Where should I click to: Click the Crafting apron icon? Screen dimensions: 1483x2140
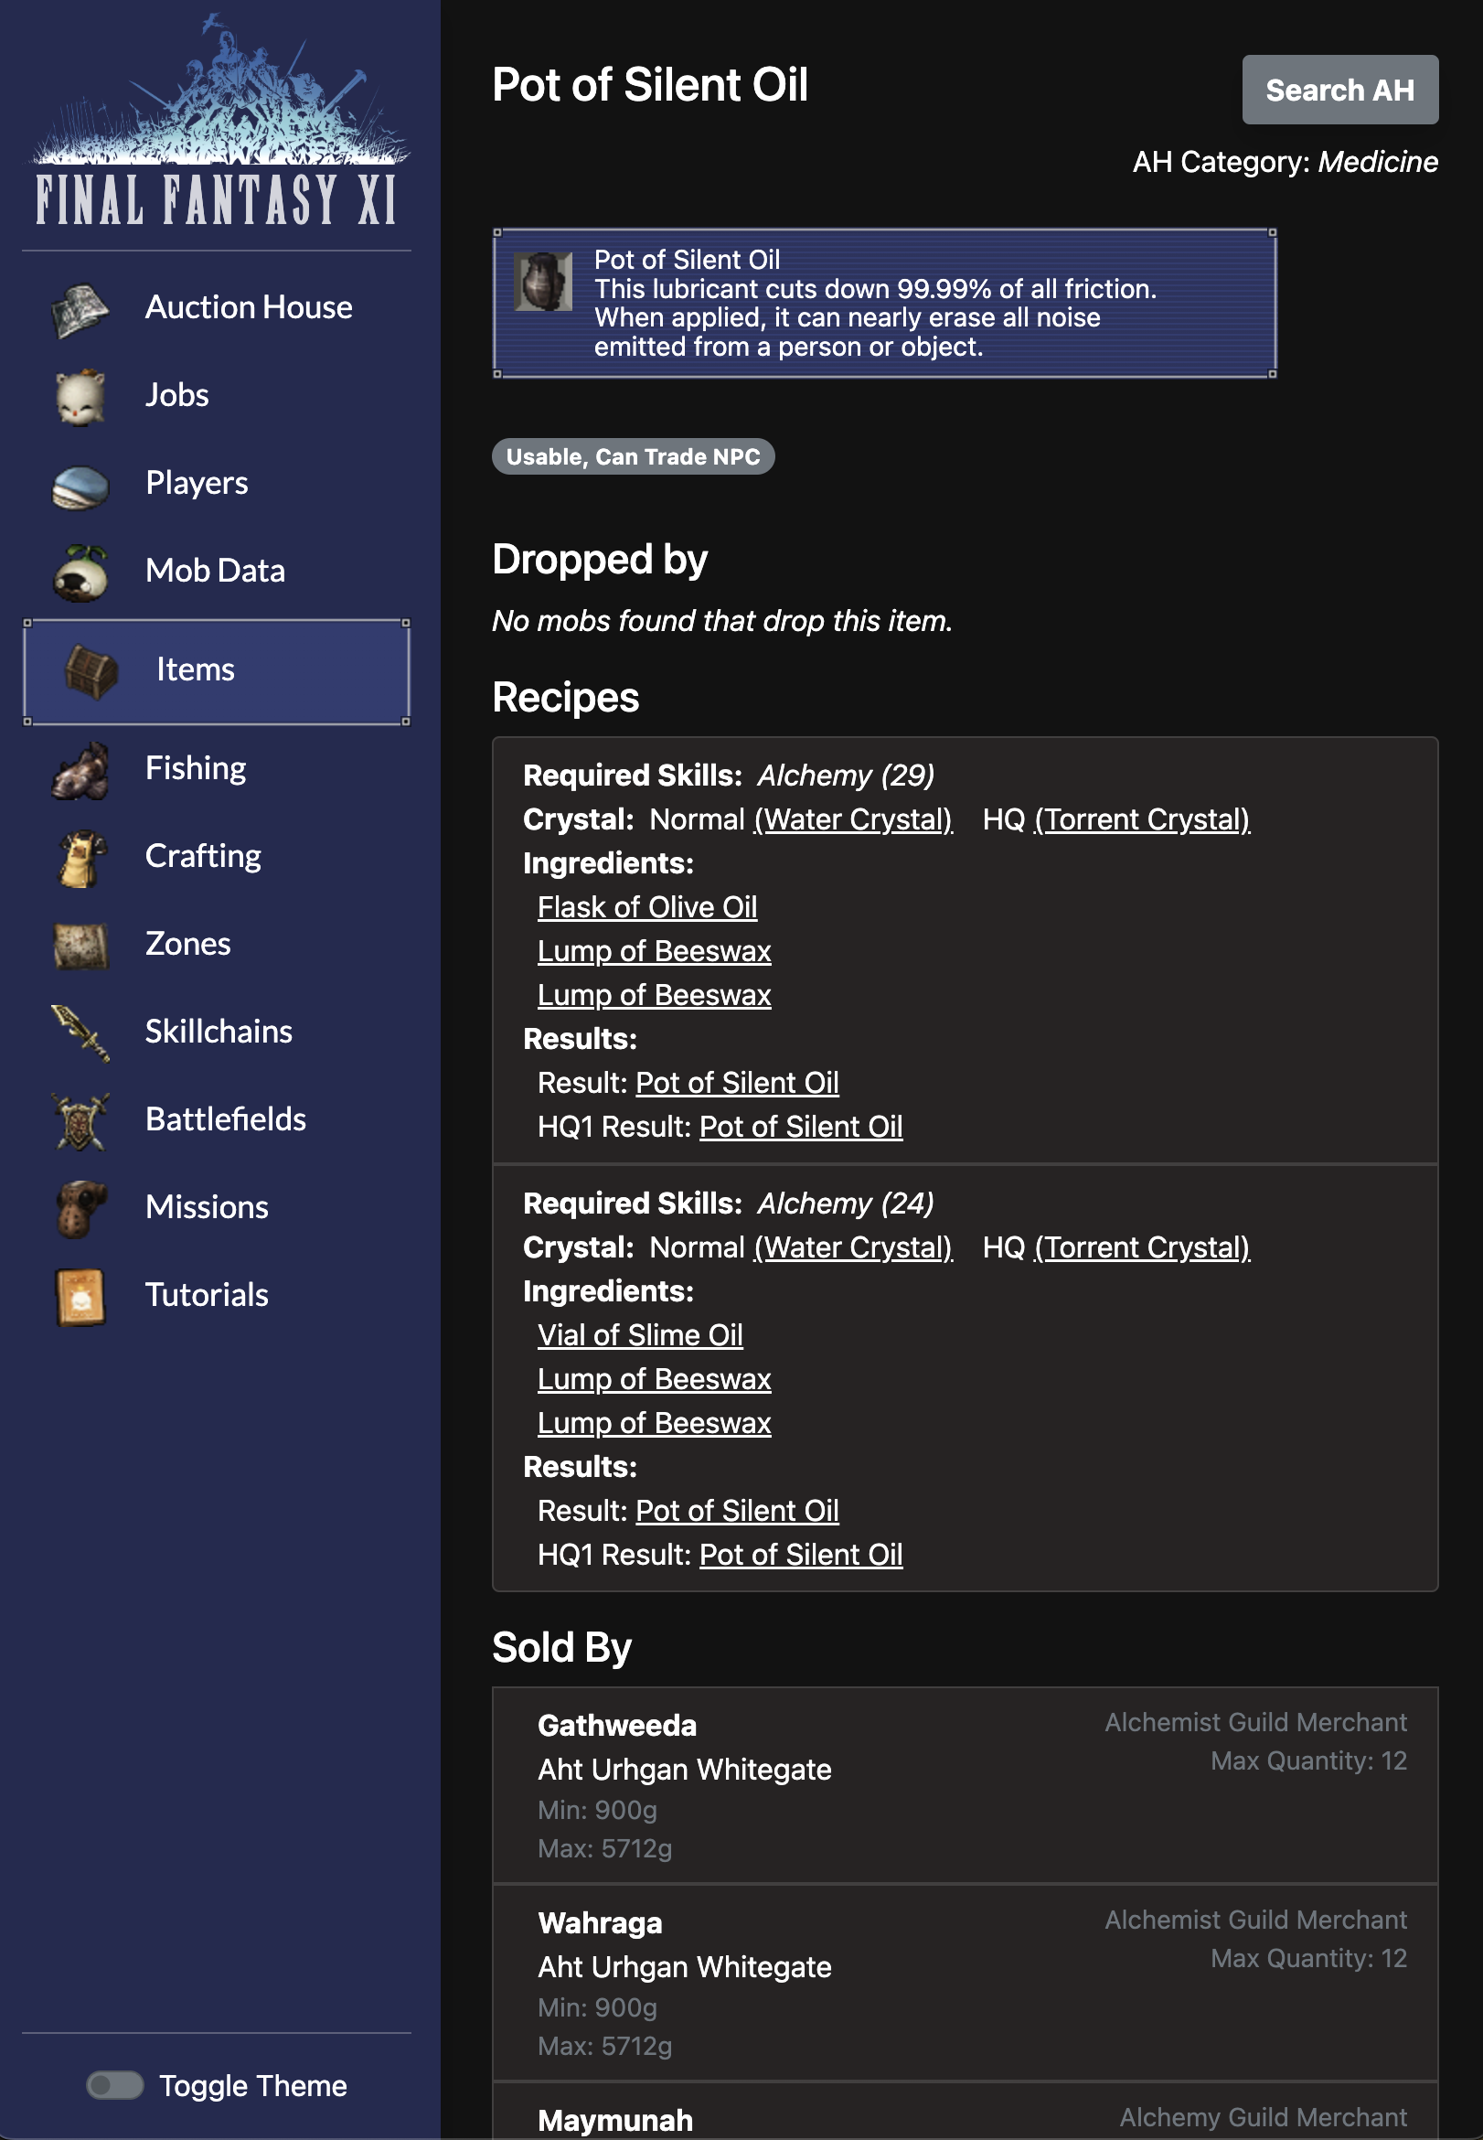[x=80, y=857]
